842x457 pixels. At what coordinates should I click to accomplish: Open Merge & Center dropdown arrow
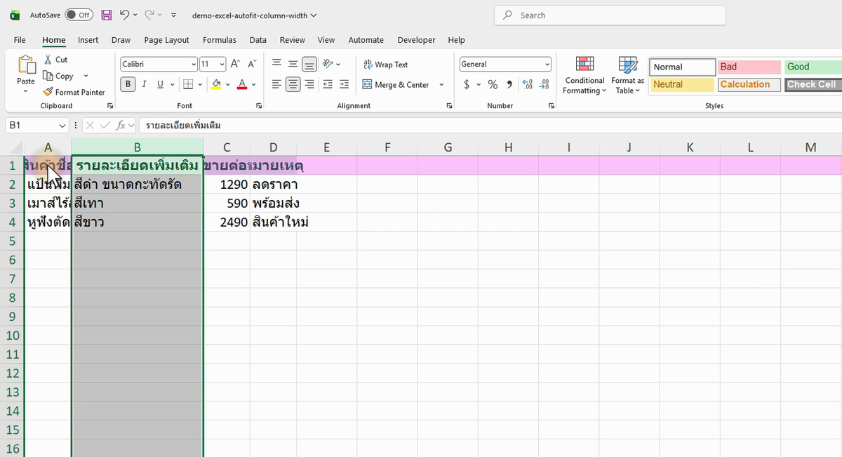pyautogui.click(x=441, y=84)
